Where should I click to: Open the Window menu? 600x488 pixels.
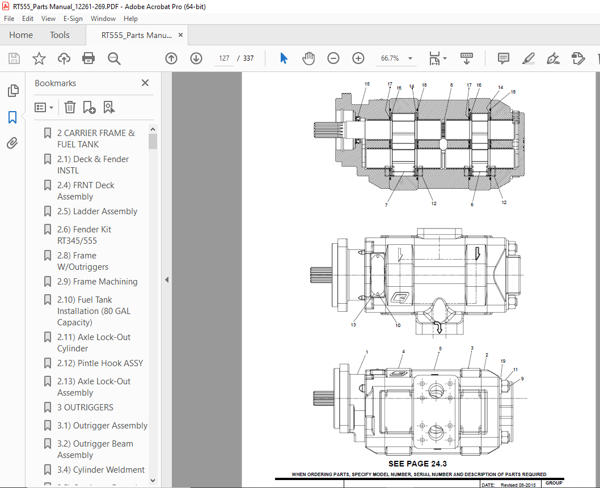[x=103, y=19]
